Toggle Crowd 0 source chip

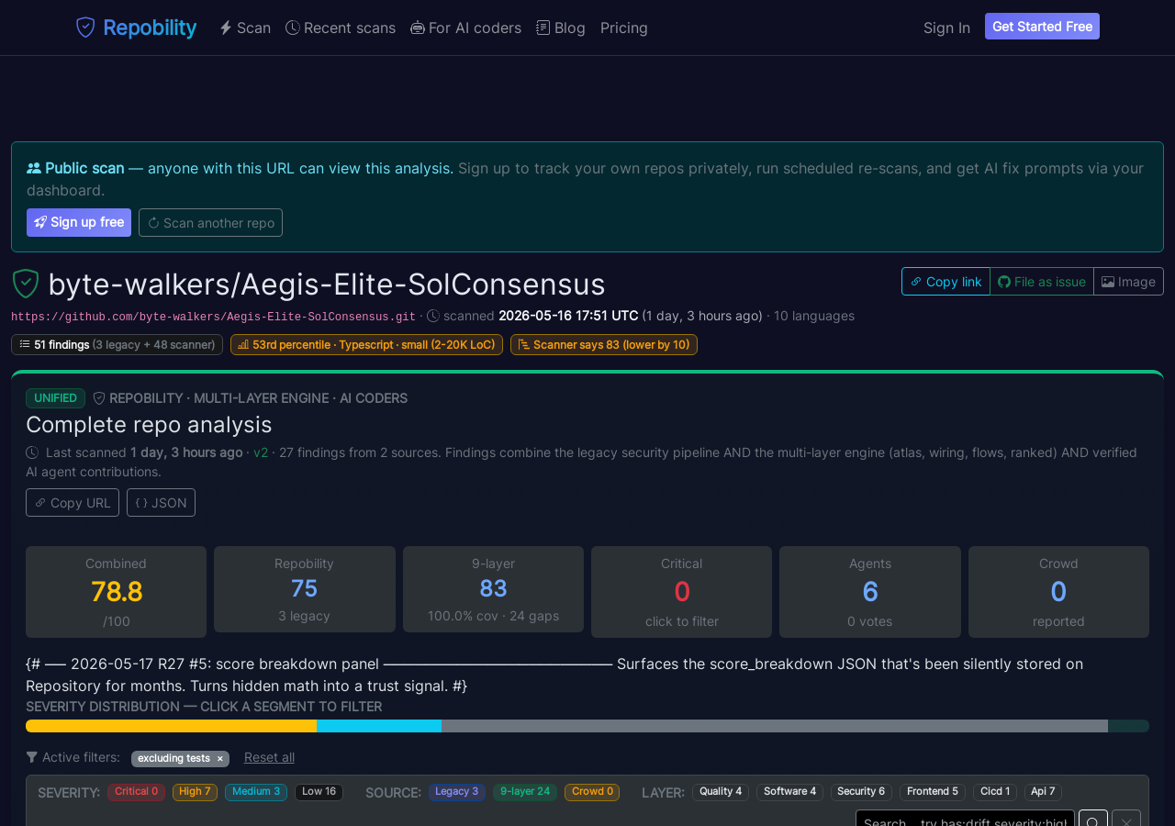click(592, 791)
